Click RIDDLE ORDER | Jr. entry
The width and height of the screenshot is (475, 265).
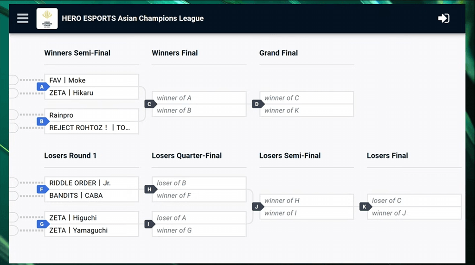click(91, 183)
